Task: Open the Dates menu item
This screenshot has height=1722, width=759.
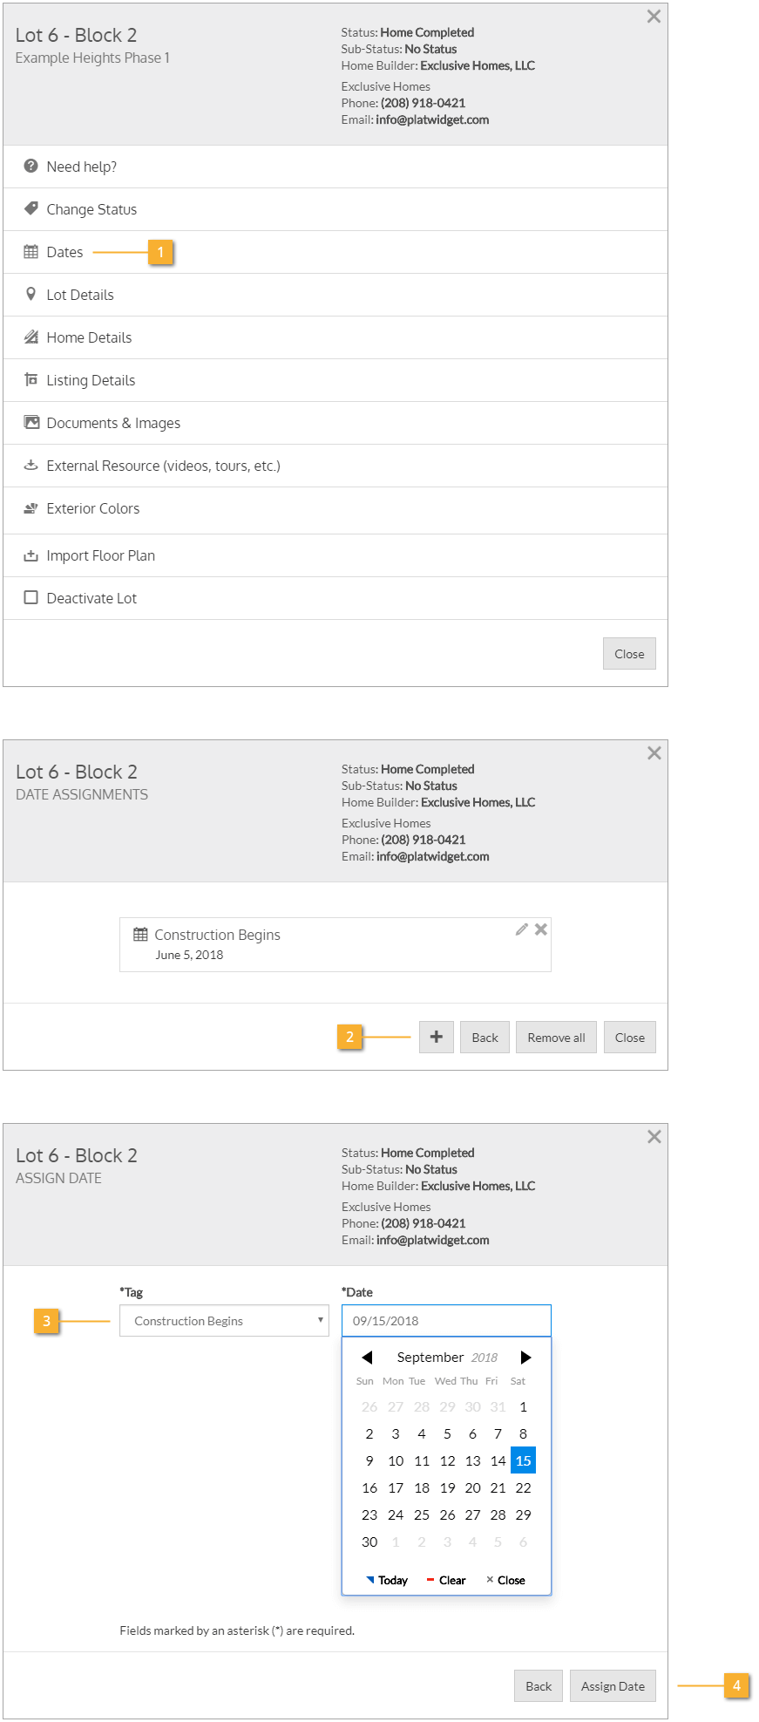Action: (x=64, y=252)
